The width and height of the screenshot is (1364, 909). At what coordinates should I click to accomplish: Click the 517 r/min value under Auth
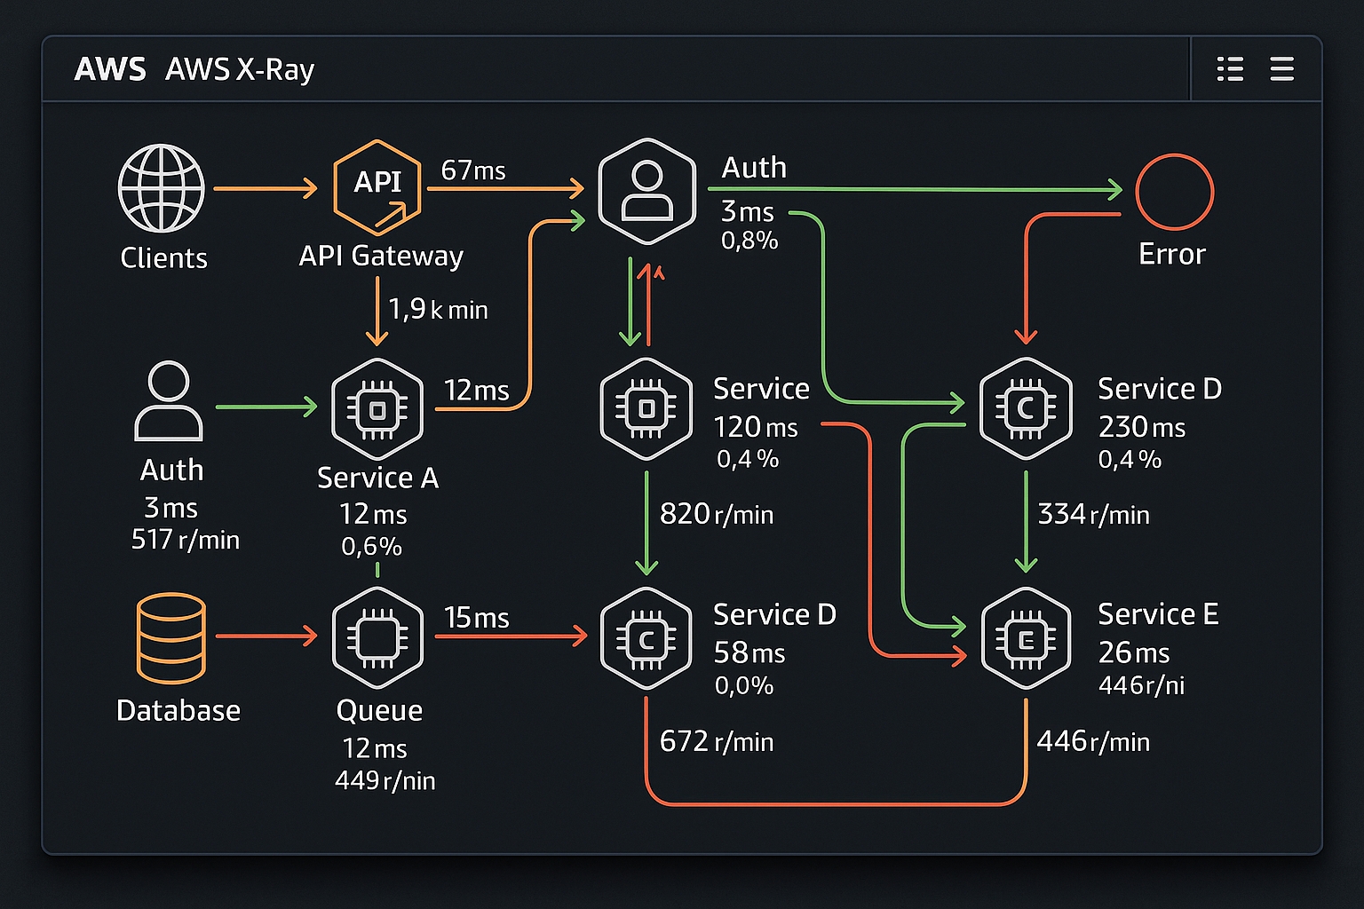185,540
